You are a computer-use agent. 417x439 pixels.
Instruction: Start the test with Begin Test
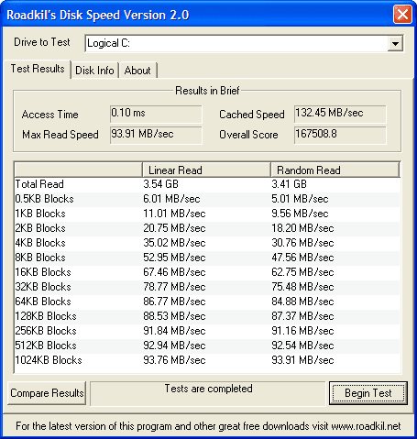tap(368, 393)
